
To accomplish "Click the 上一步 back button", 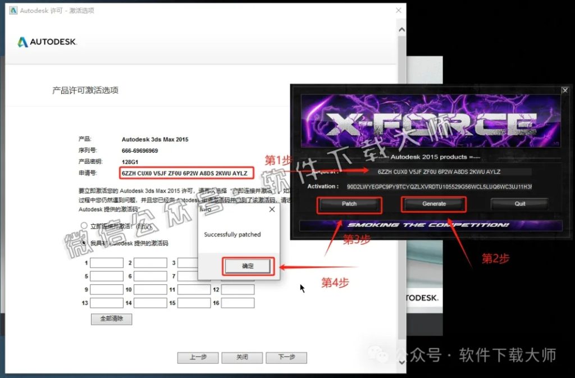I will 197,357.
